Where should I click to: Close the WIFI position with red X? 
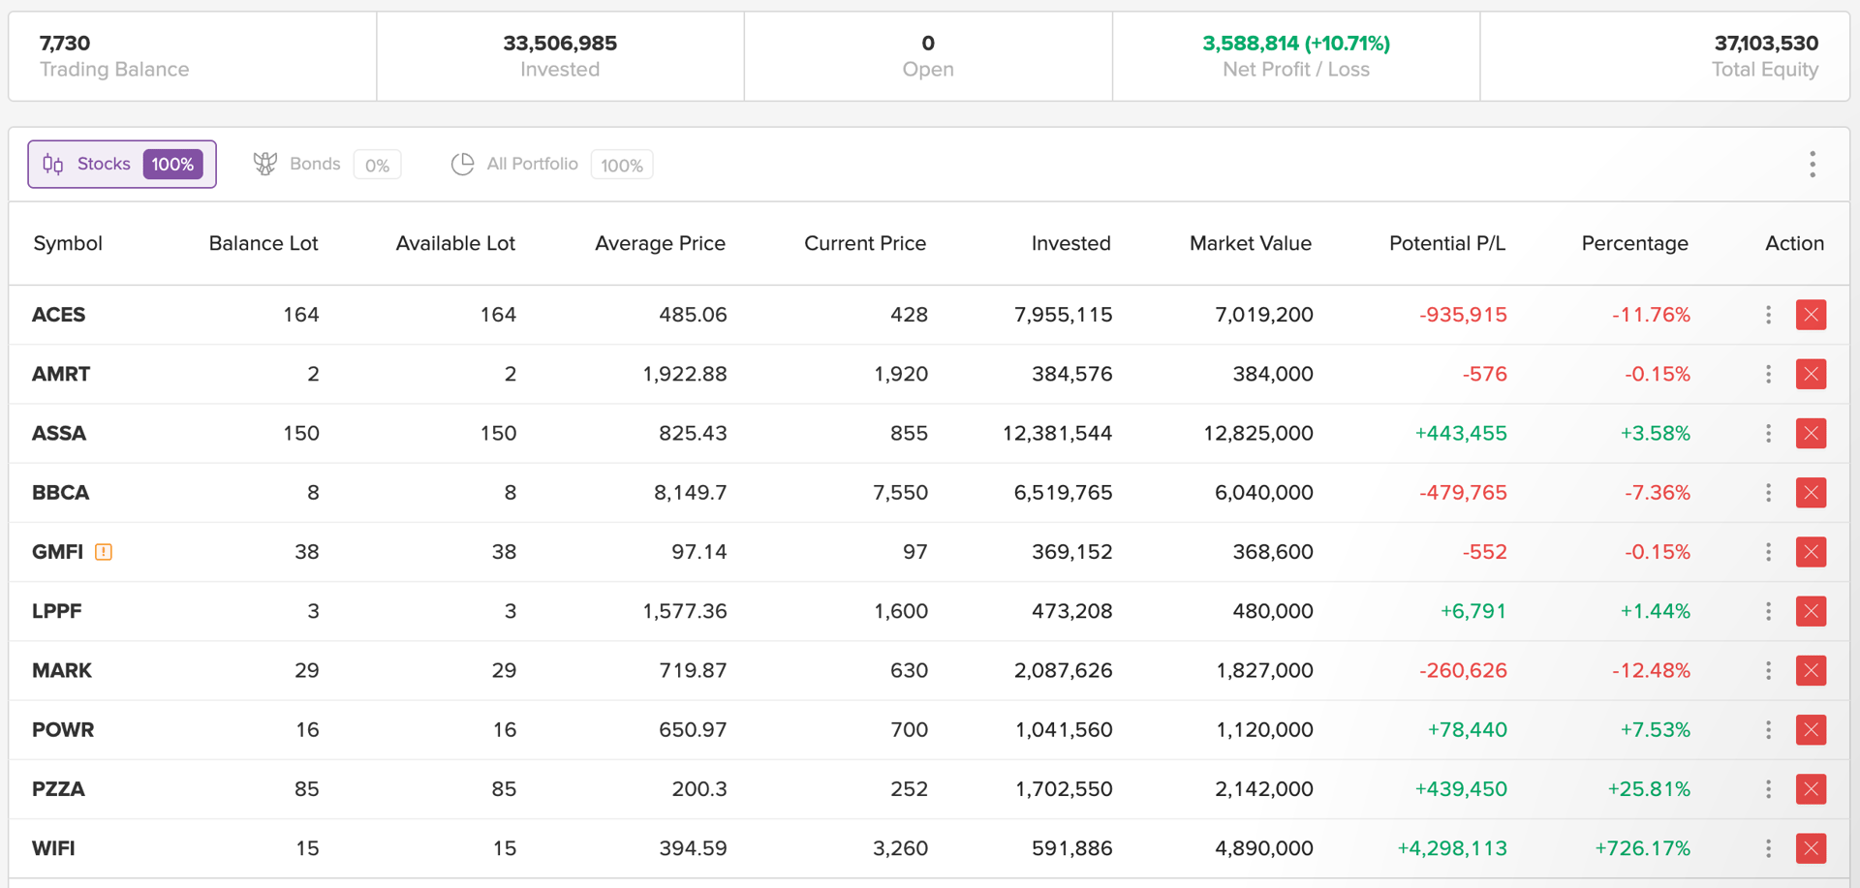[x=1811, y=848]
